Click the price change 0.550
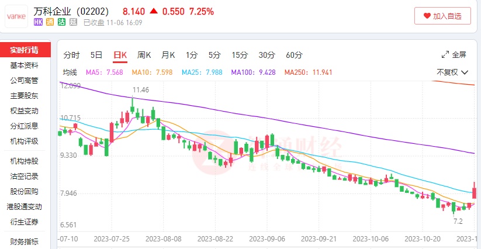The width and height of the screenshot is (481, 249). pos(174,12)
